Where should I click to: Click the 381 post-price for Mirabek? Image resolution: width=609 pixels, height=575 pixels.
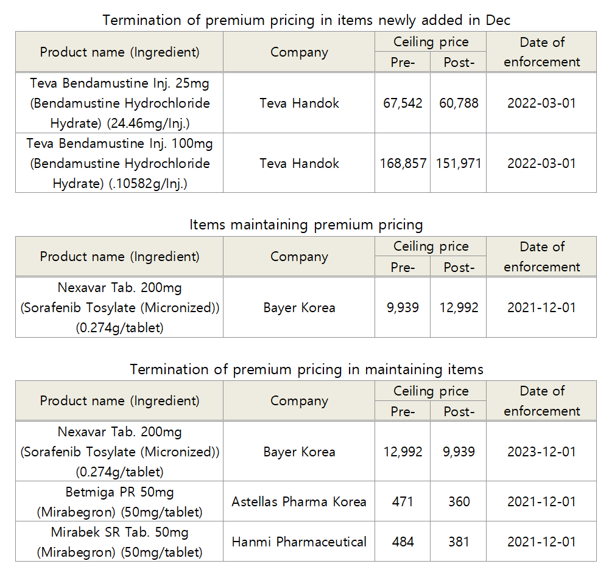coord(459,542)
